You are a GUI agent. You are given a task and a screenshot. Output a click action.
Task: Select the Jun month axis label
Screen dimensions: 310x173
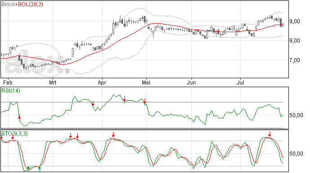coord(191,82)
